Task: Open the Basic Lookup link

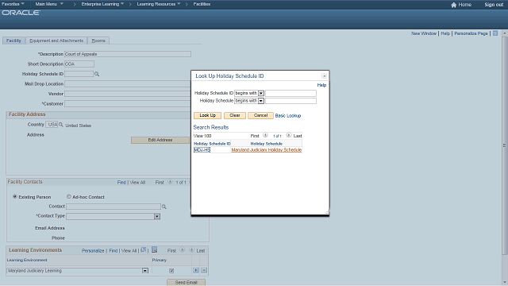Action: coord(288,116)
